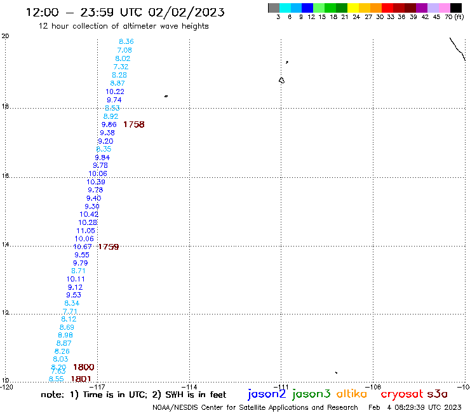
Task: Select the 8.69 wave height value
Action: 67,327
